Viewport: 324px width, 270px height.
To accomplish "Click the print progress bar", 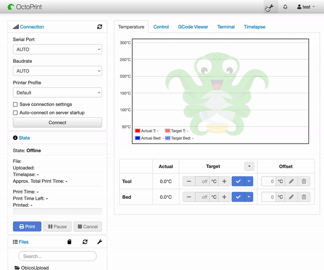I will tap(57, 212).
